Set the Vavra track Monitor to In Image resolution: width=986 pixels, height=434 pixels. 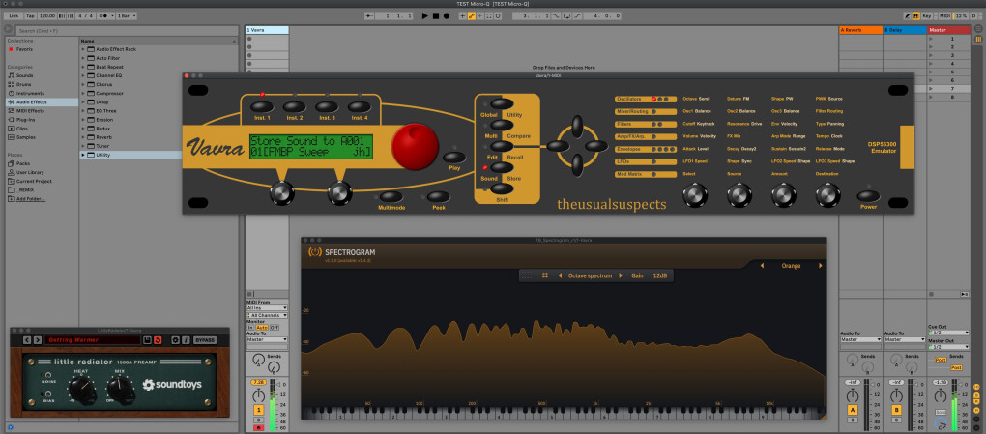[249, 328]
